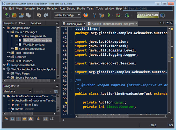Toggle Show Inherited Members in Navigator

[6, 119]
